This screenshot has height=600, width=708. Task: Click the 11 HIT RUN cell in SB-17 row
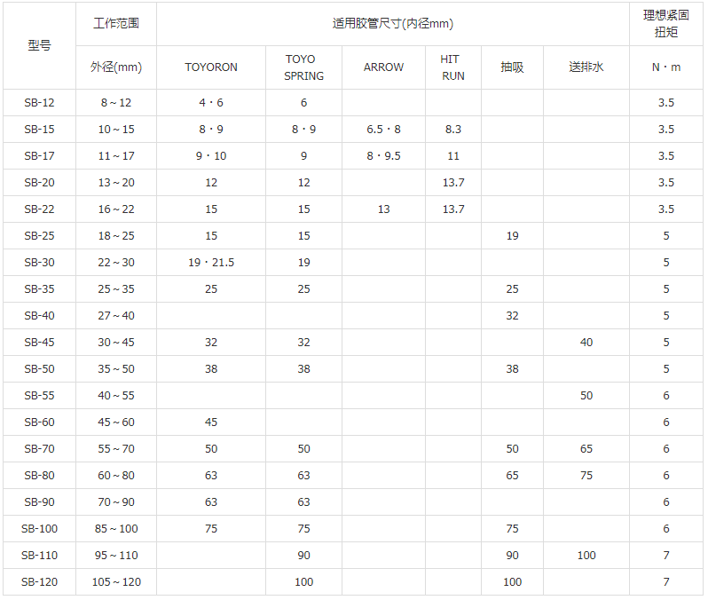click(453, 156)
